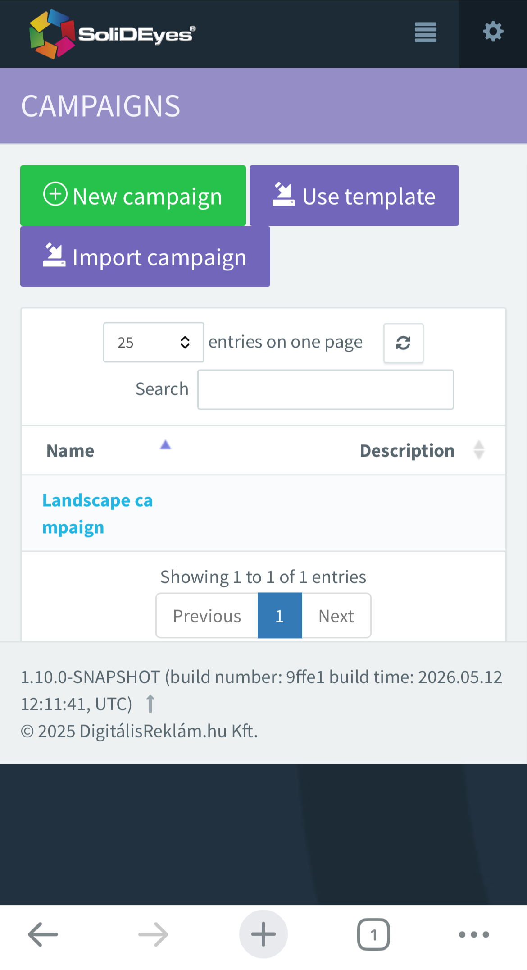This screenshot has width=527, height=970.
Task: Open the browser tab switcher
Action: pos(373,934)
